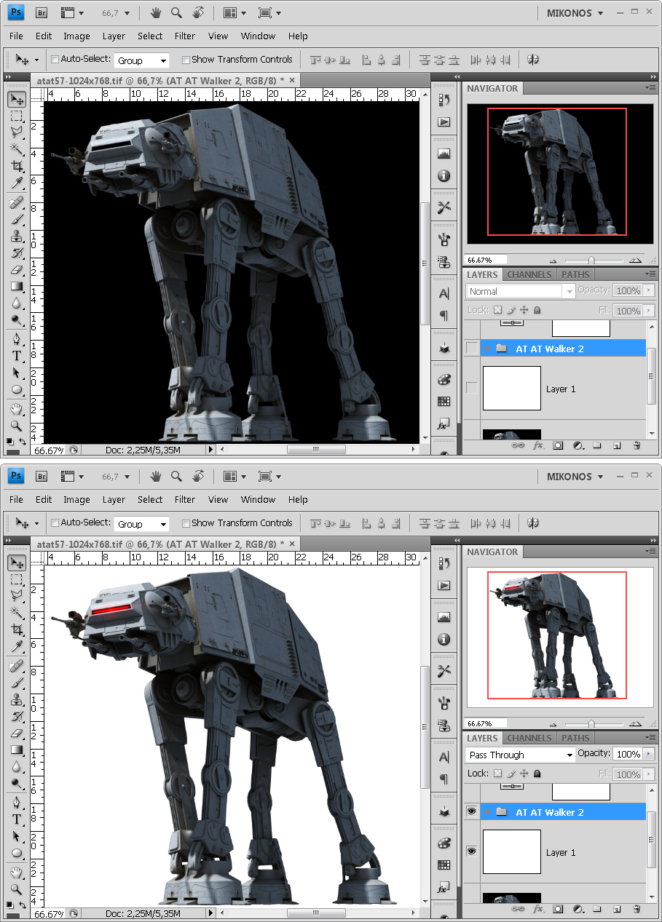Viewport: 662px width, 922px height.
Task: Switch to CHANNELS tab in black-background window
Action: coord(529,274)
